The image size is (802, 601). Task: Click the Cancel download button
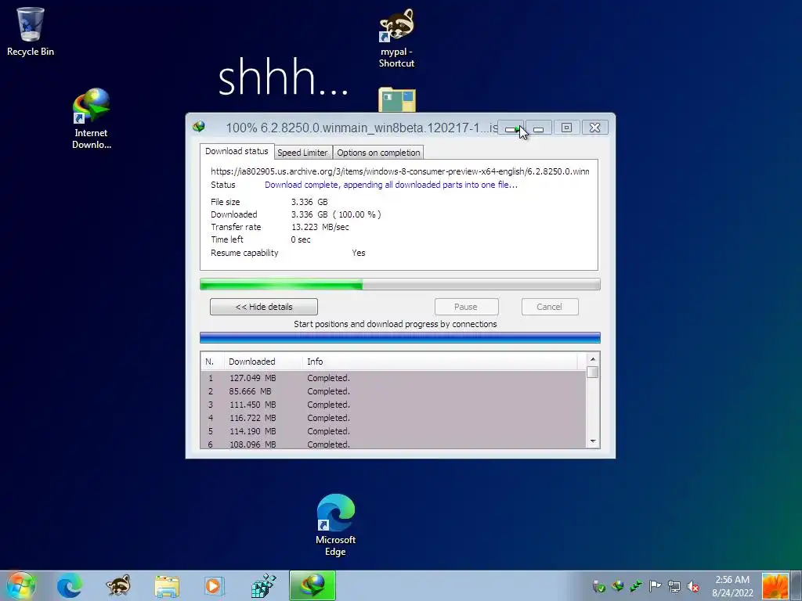pyautogui.click(x=549, y=307)
